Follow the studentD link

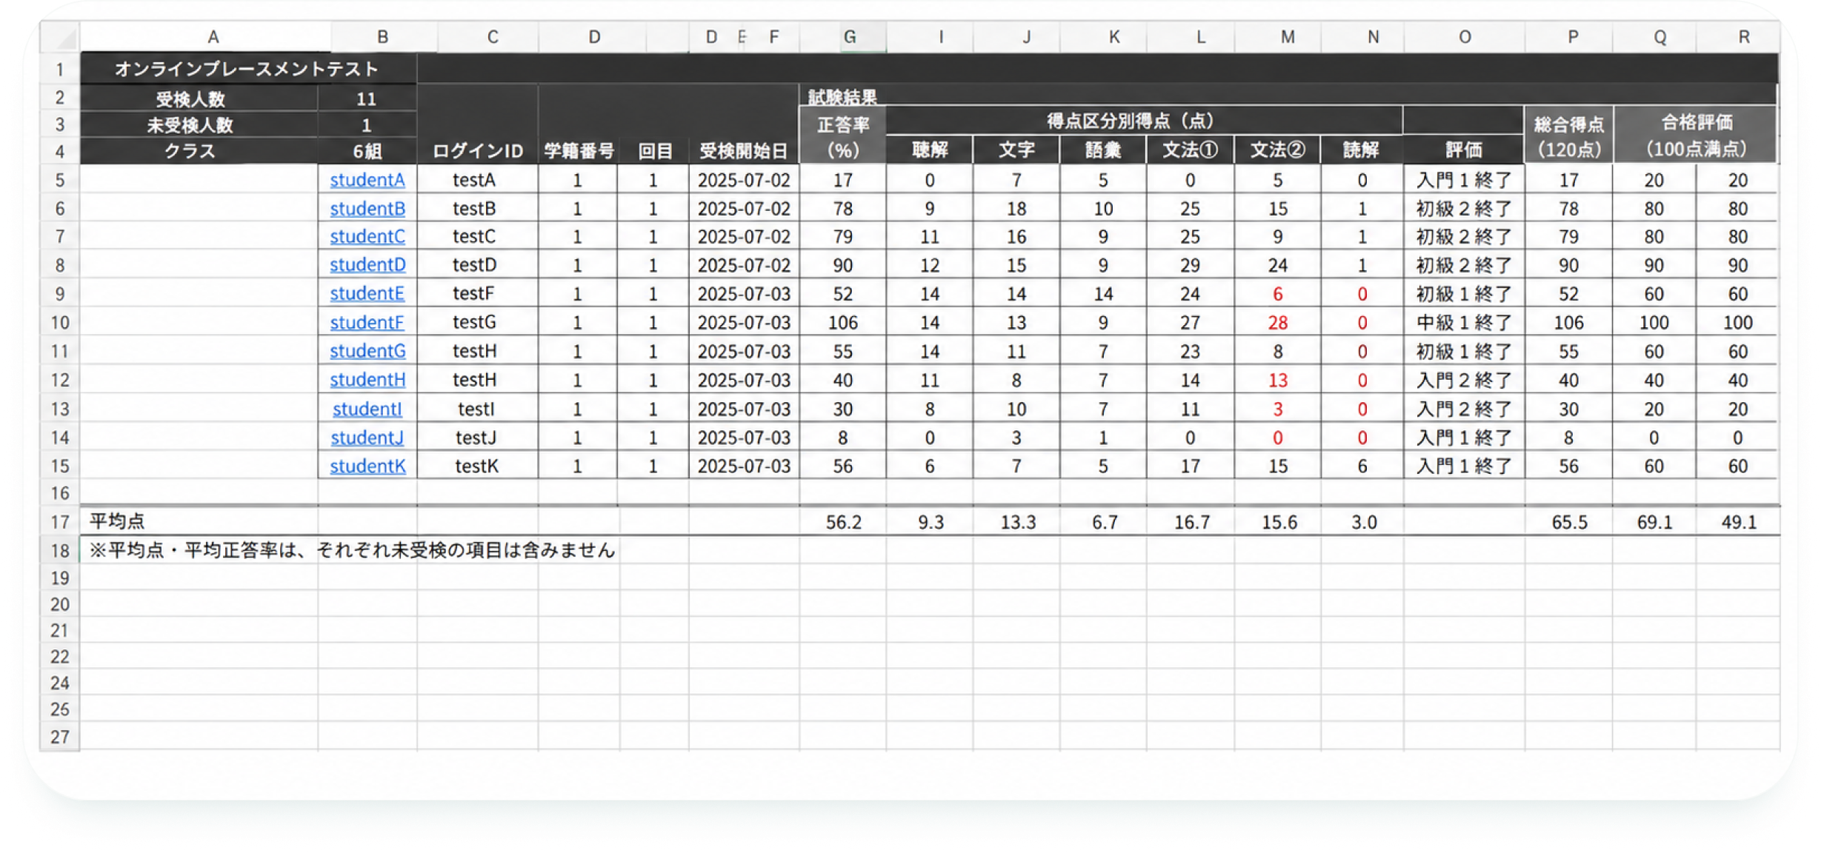(x=367, y=265)
